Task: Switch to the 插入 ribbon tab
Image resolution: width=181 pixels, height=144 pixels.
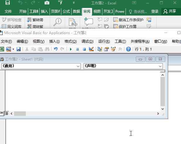Action: pos(44,11)
